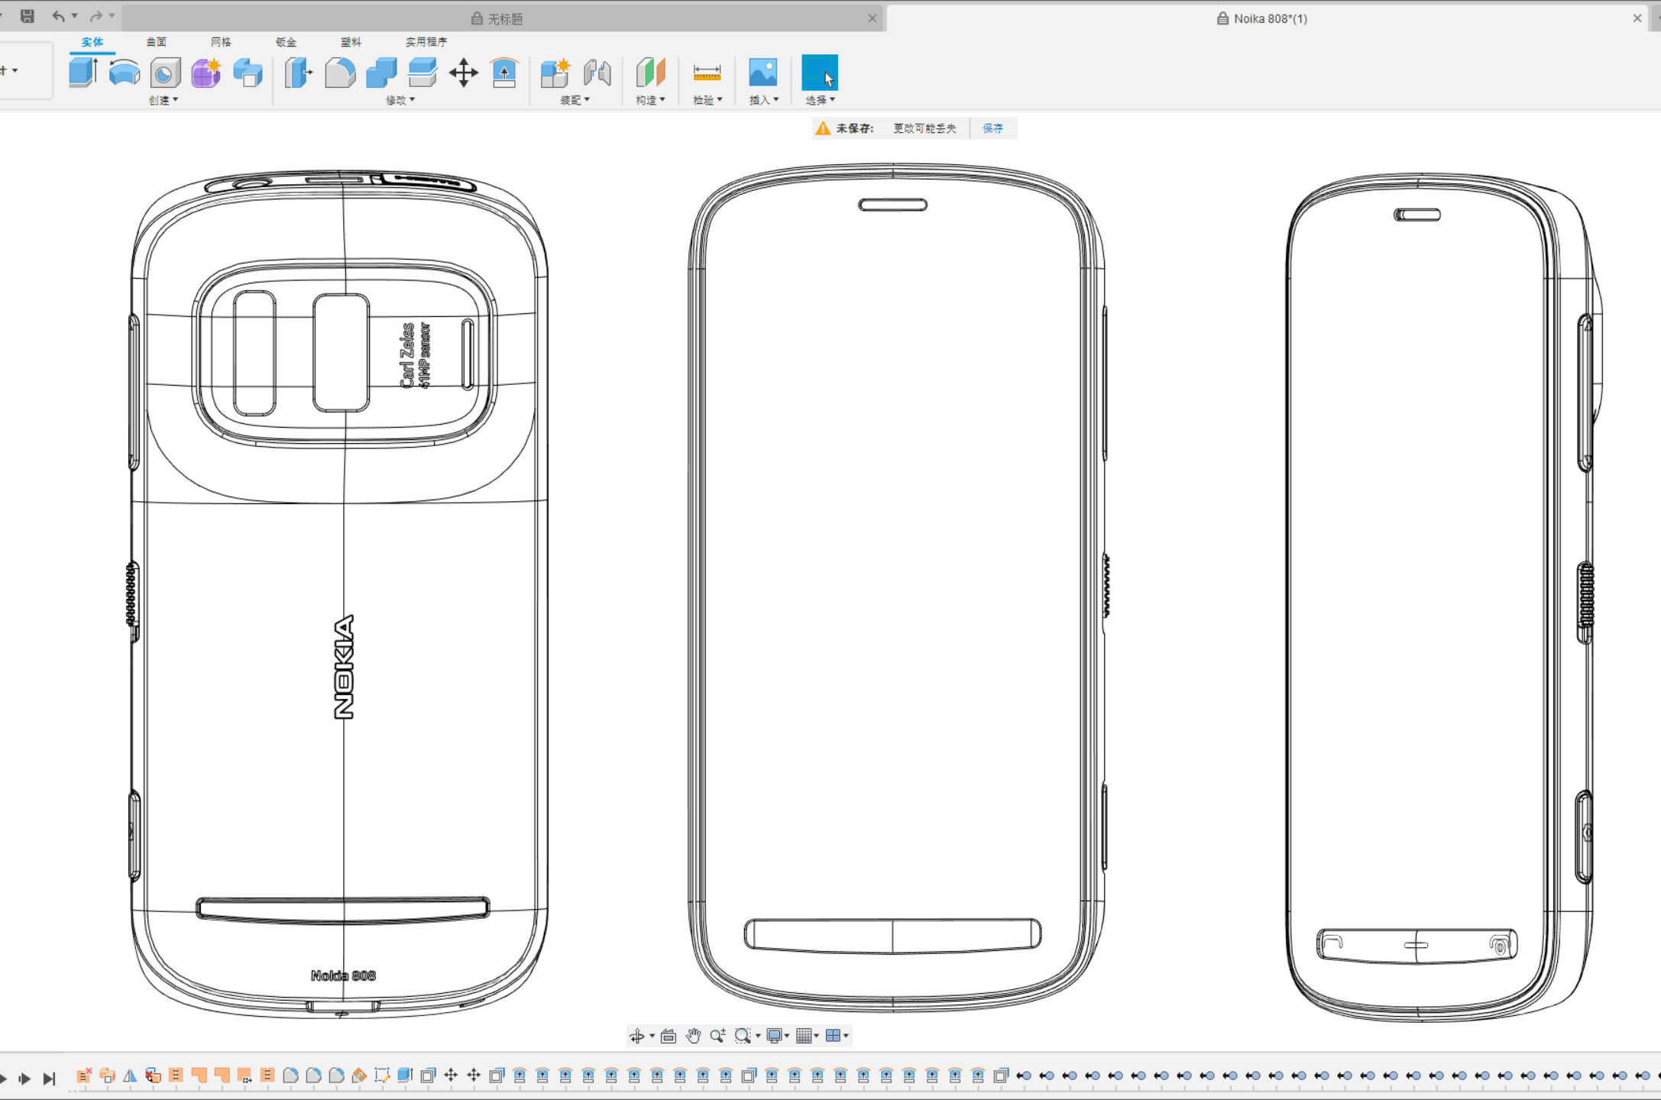Click the Move/Copy cross-arrows icon
The width and height of the screenshot is (1661, 1100).
point(463,73)
